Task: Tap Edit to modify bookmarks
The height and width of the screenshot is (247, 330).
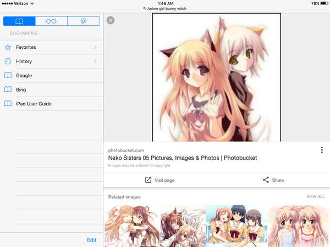Action: point(92,240)
